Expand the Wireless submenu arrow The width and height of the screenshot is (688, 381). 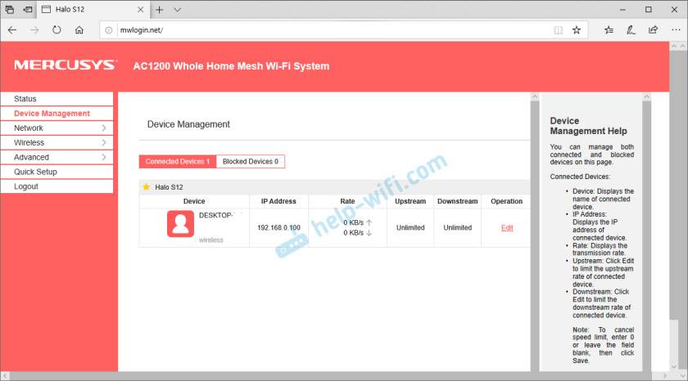104,142
